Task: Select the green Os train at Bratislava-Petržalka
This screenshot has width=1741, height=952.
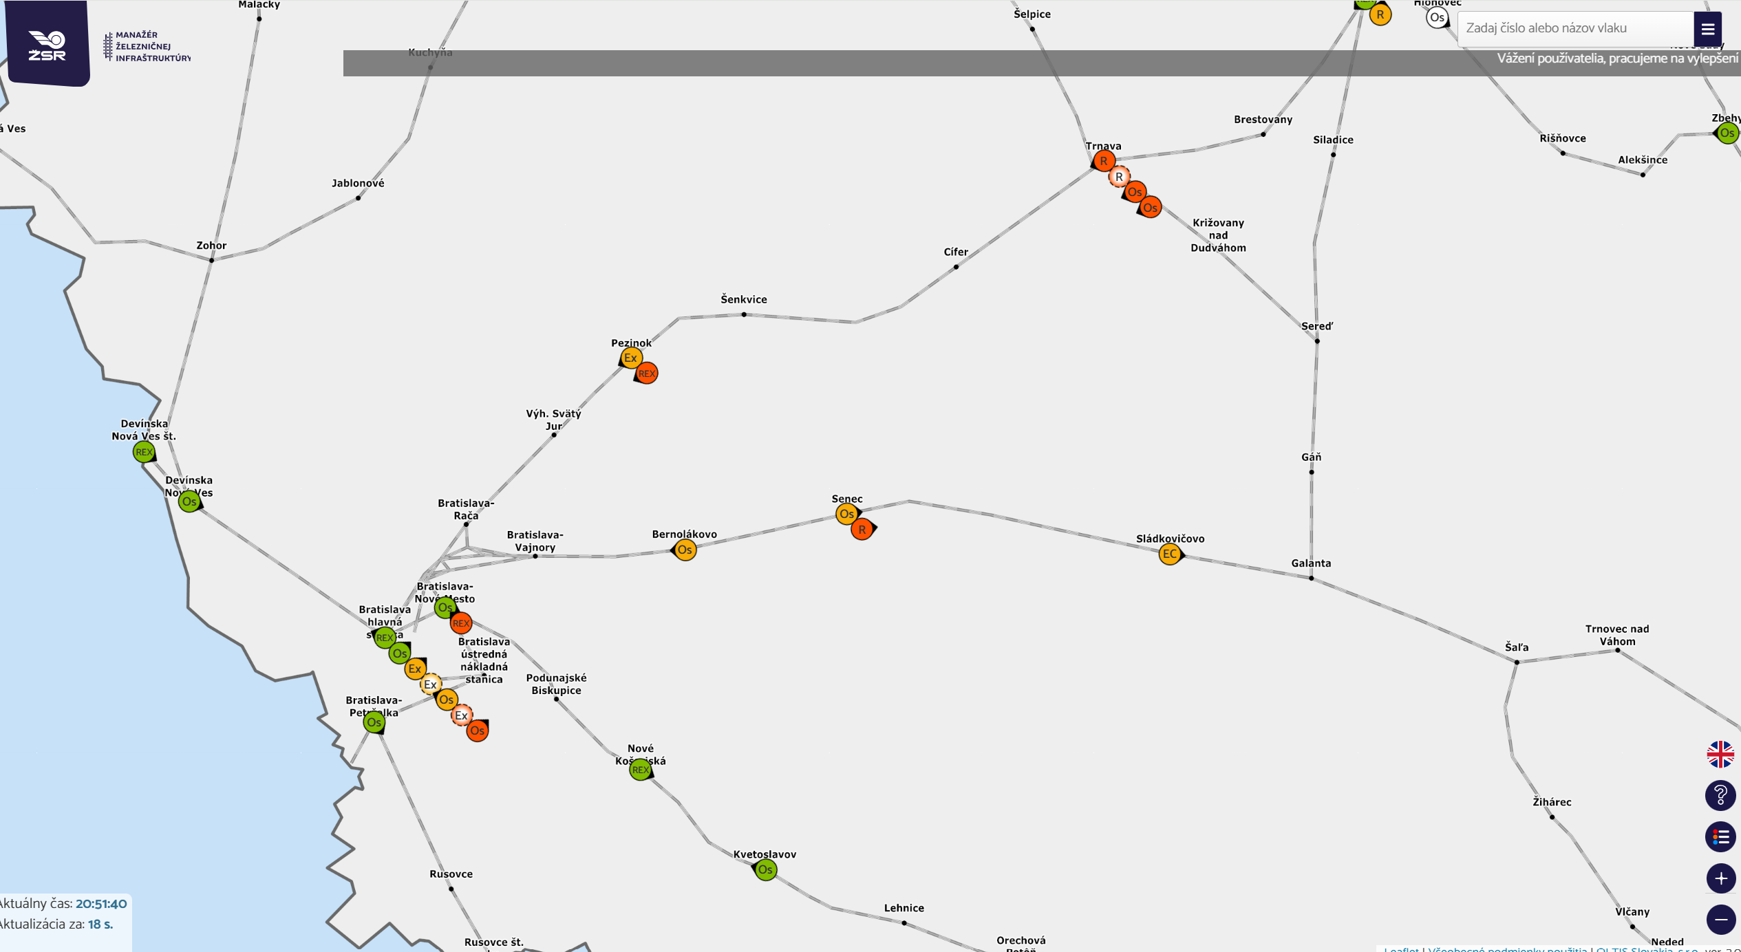Action: [374, 722]
